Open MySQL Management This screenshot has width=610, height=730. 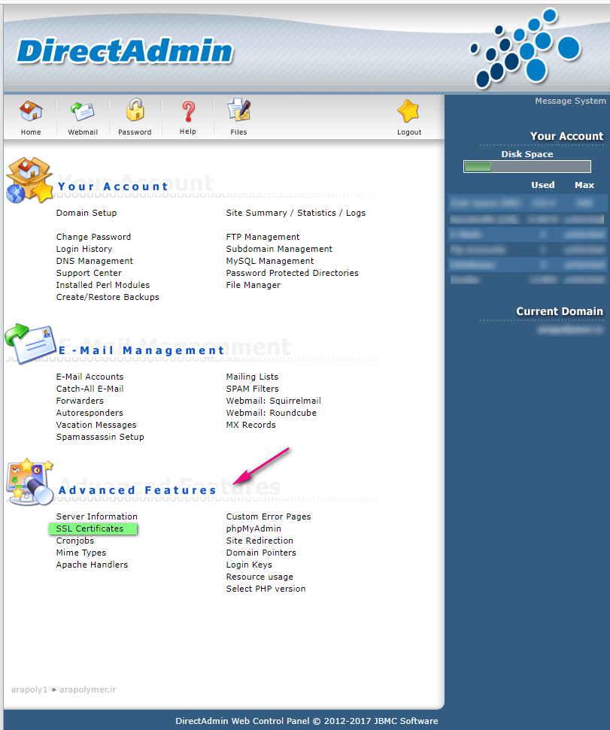[270, 261]
